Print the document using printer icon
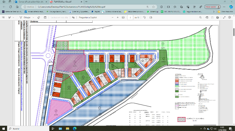This screenshot has width=235, height=131. click(207, 17)
